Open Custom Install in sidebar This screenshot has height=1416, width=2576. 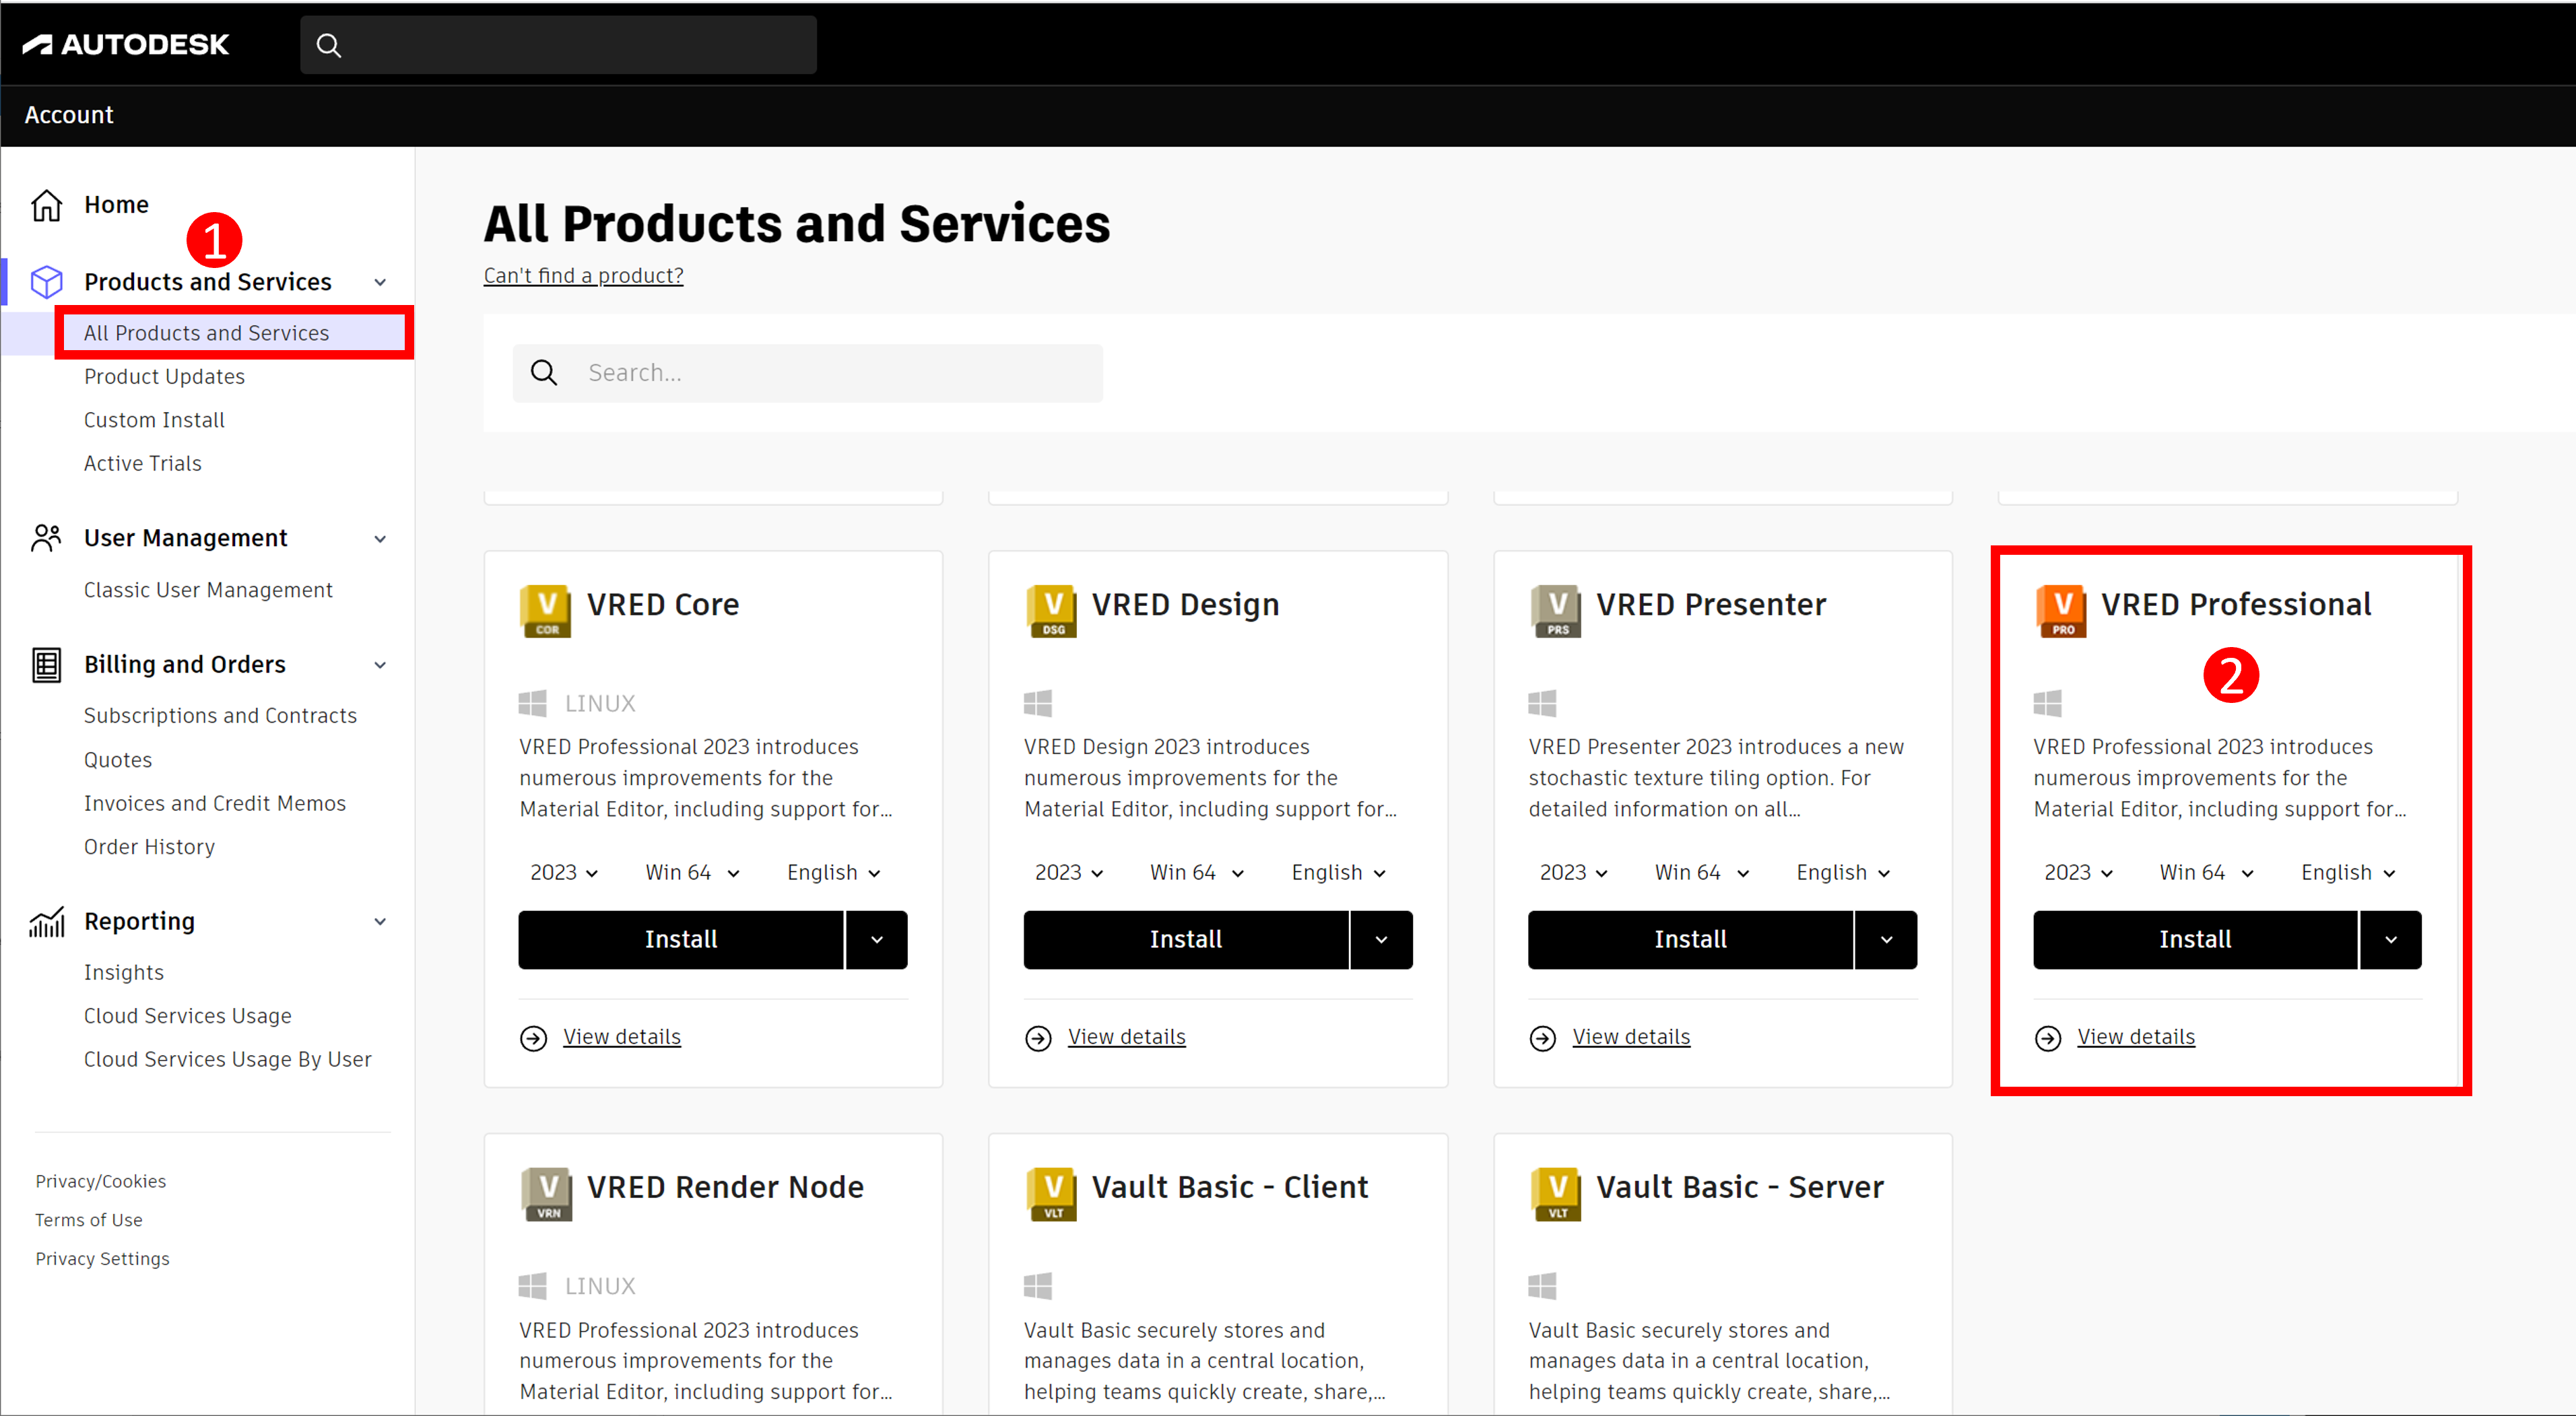(154, 420)
